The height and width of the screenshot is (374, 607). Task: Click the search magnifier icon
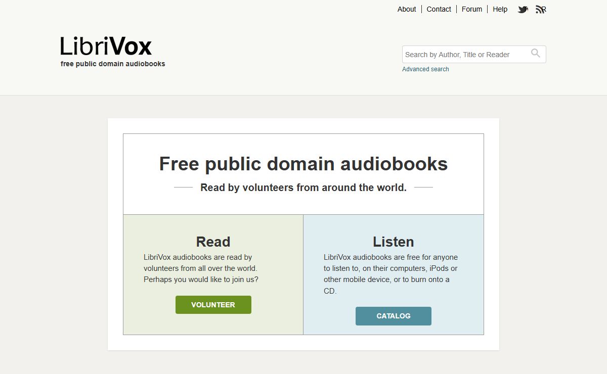coord(536,53)
